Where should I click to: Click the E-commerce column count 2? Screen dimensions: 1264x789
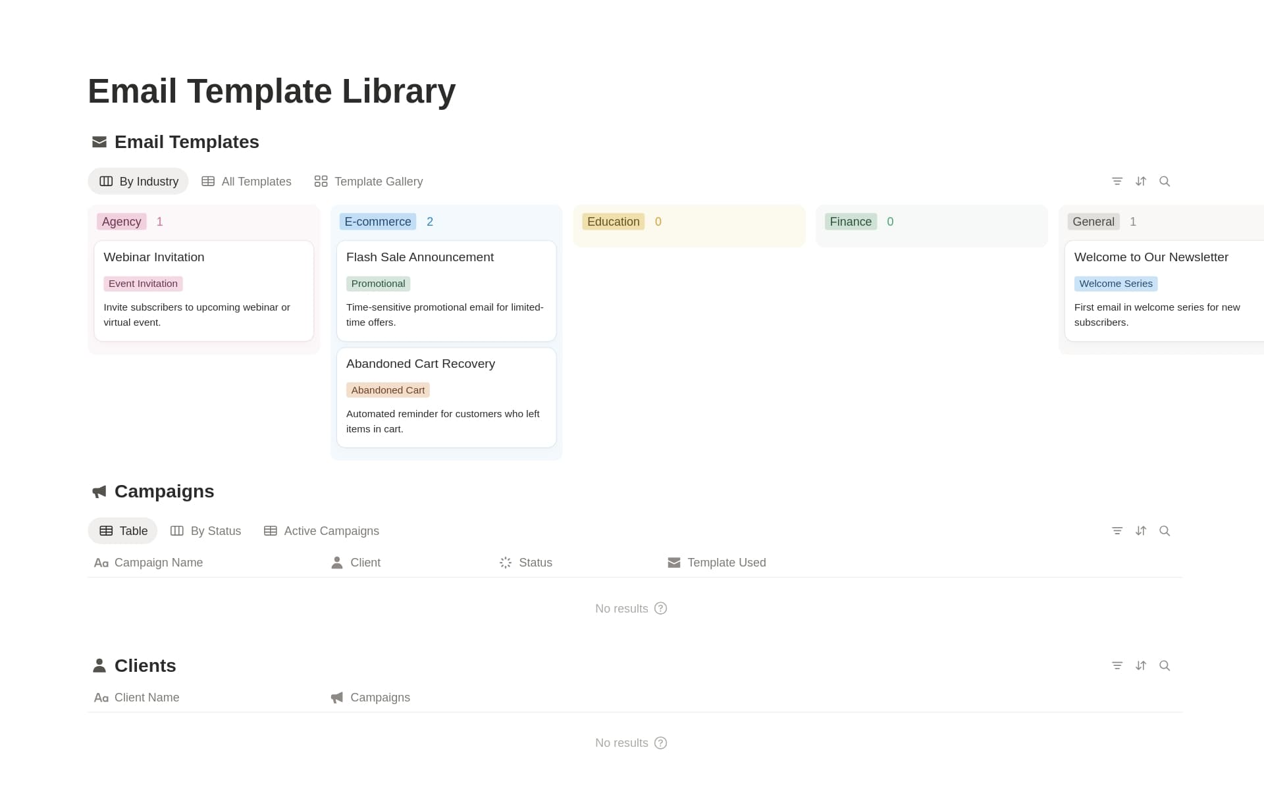point(430,222)
